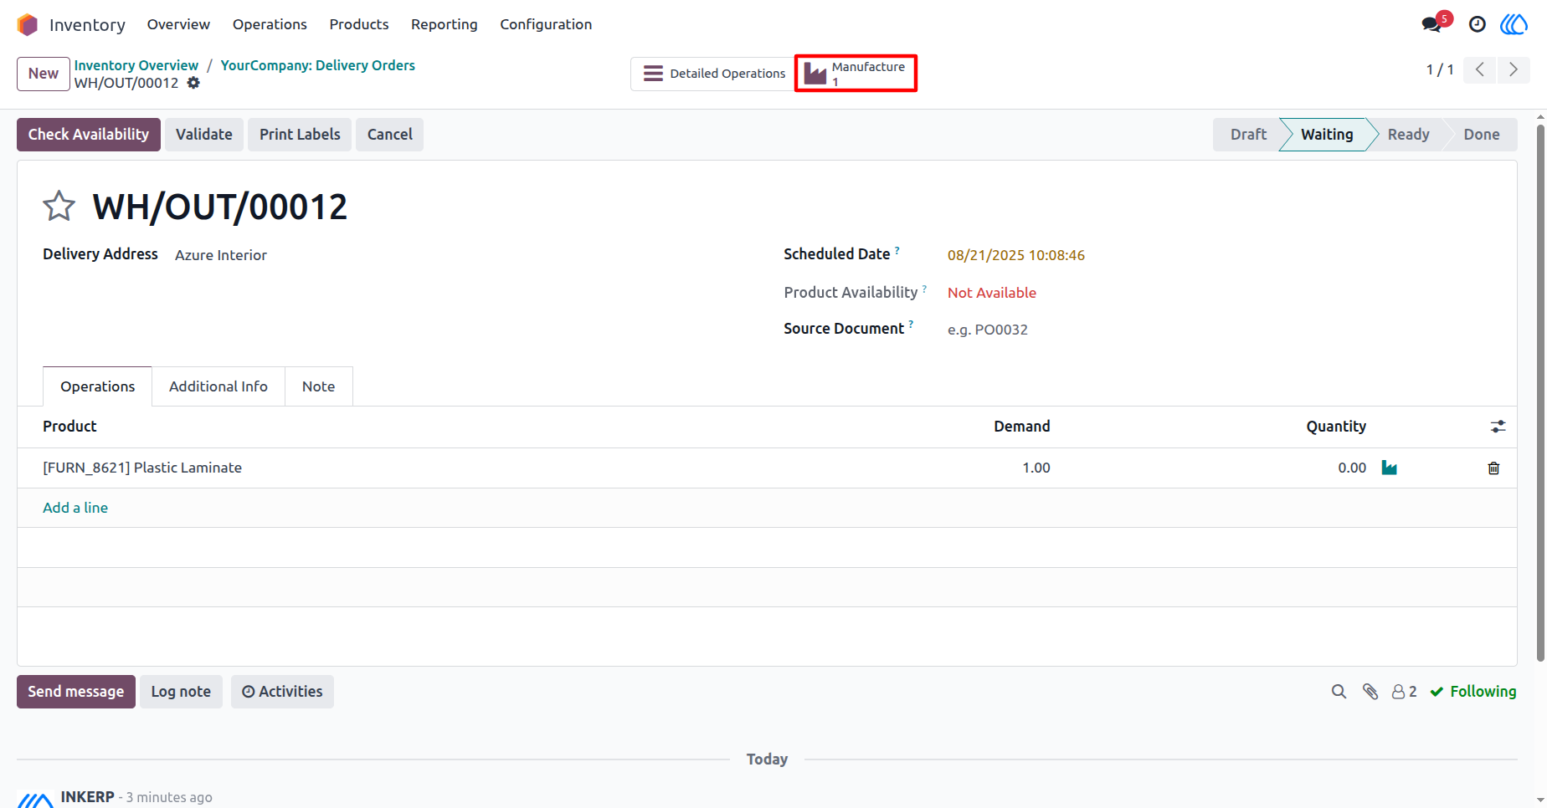The width and height of the screenshot is (1547, 808).
Task: Go to Inventory Overview breadcrumb
Action: coord(136,65)
